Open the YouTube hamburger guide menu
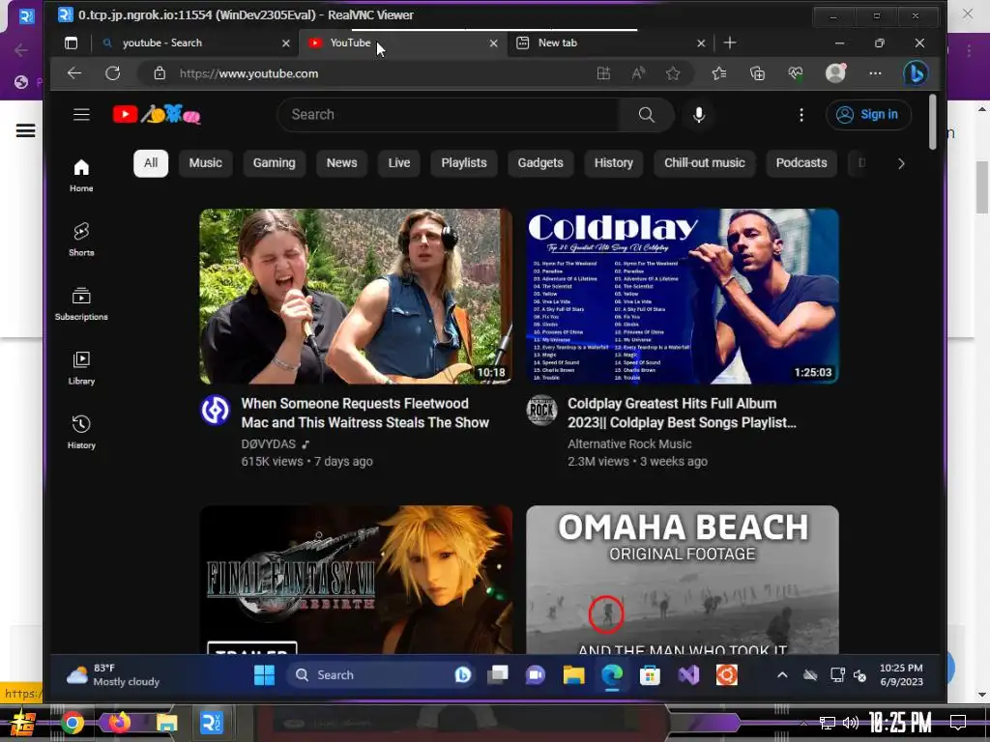 pyautogui.click(x=81, y=115)
